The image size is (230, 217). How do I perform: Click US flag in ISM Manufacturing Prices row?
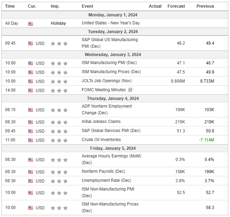tap(31, 72)
